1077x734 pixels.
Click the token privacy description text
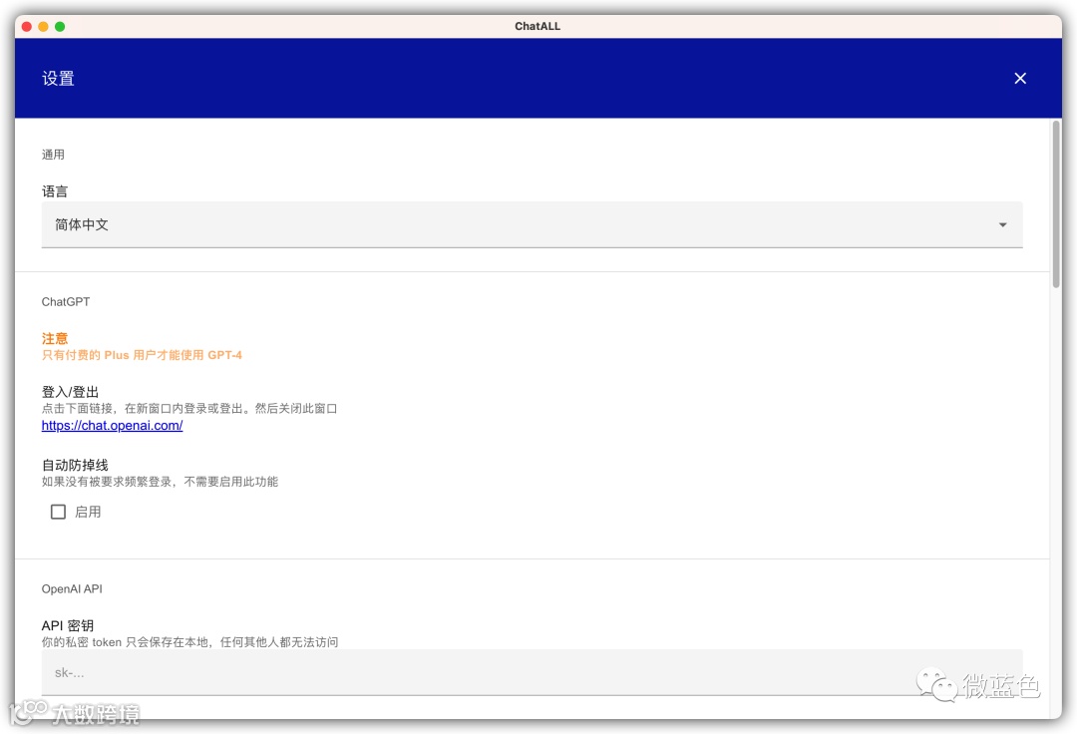[189, 642]
